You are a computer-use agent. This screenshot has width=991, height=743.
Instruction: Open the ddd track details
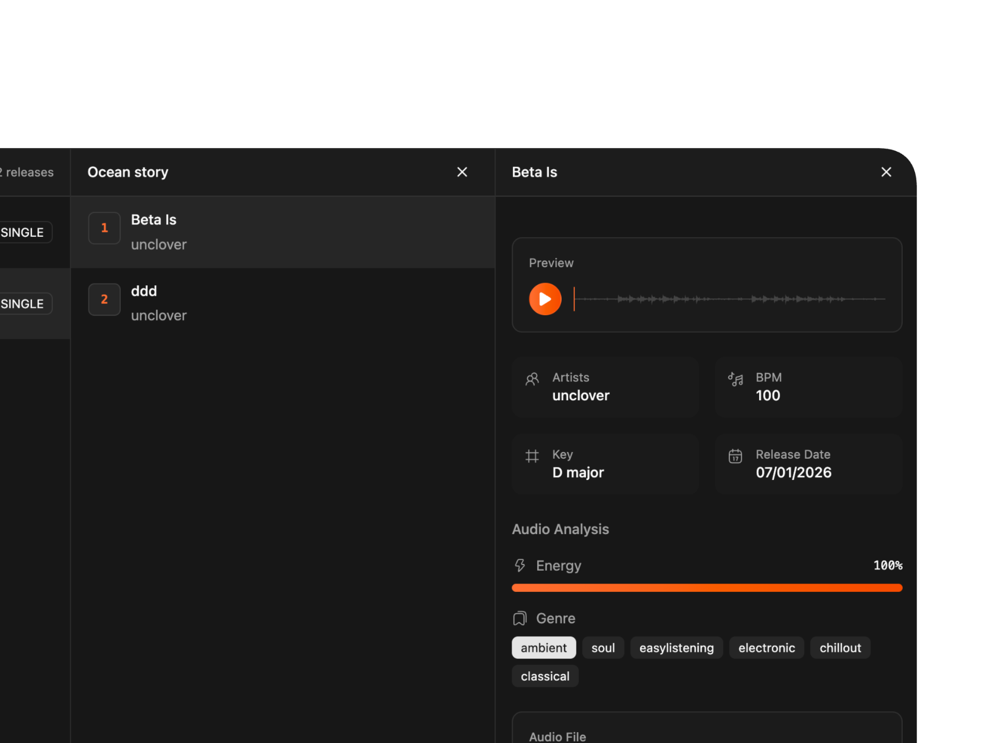coord(283,302)
